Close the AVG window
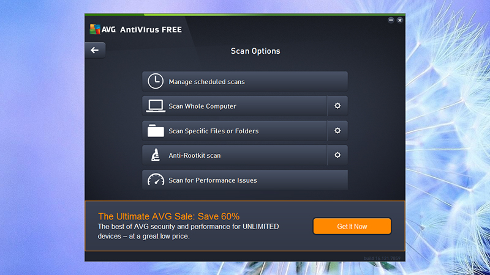 [400, 20]
